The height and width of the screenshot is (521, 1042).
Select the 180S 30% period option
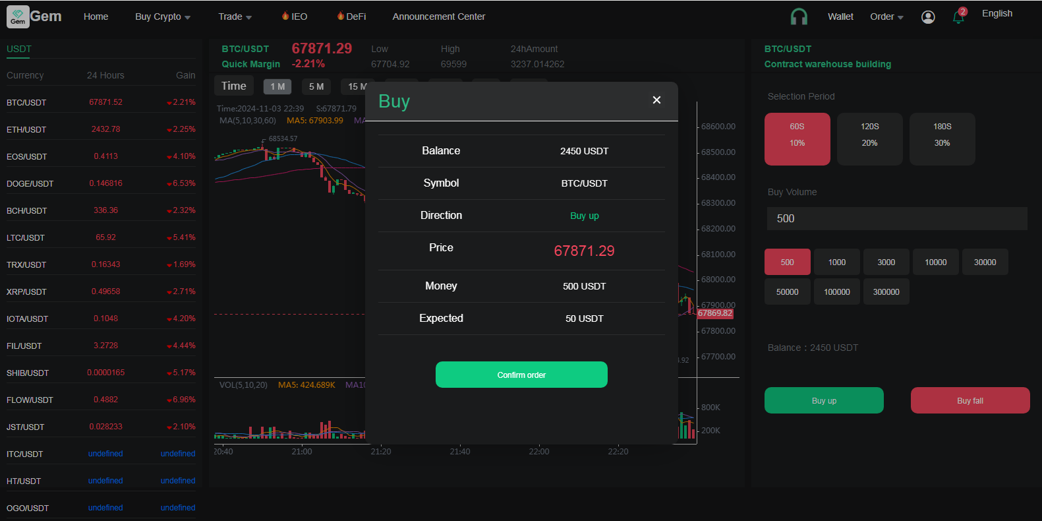tap(942, 139)
